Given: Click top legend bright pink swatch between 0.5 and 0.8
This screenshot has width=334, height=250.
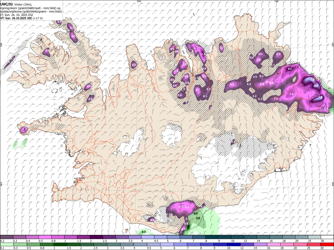Looking at the screenshot, I should click(x=45, y=237).
